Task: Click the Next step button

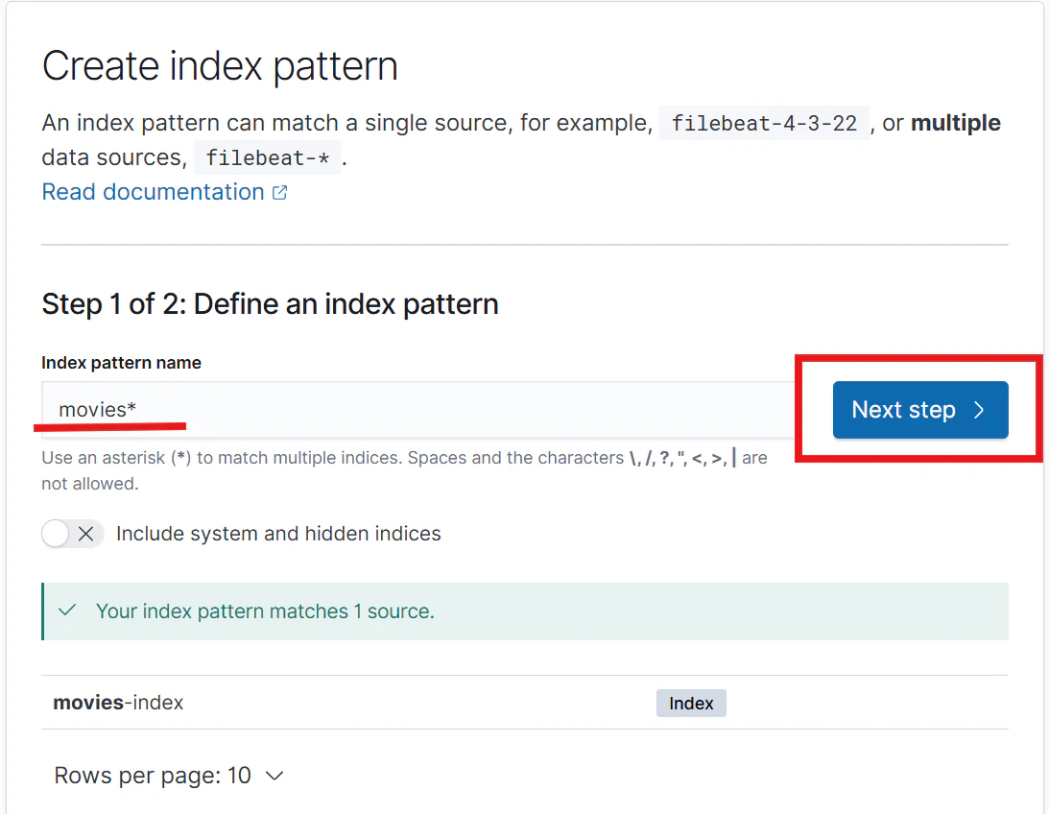Action: 919,410
